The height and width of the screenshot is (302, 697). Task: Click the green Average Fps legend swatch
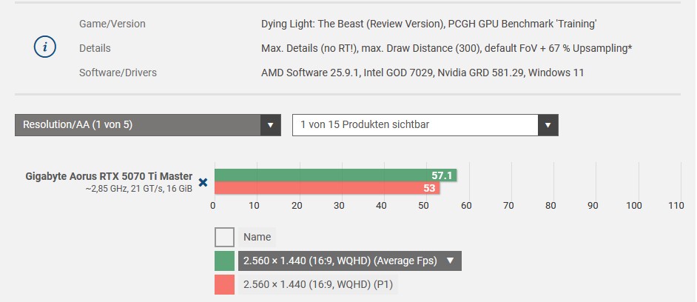tap(224, 261)
